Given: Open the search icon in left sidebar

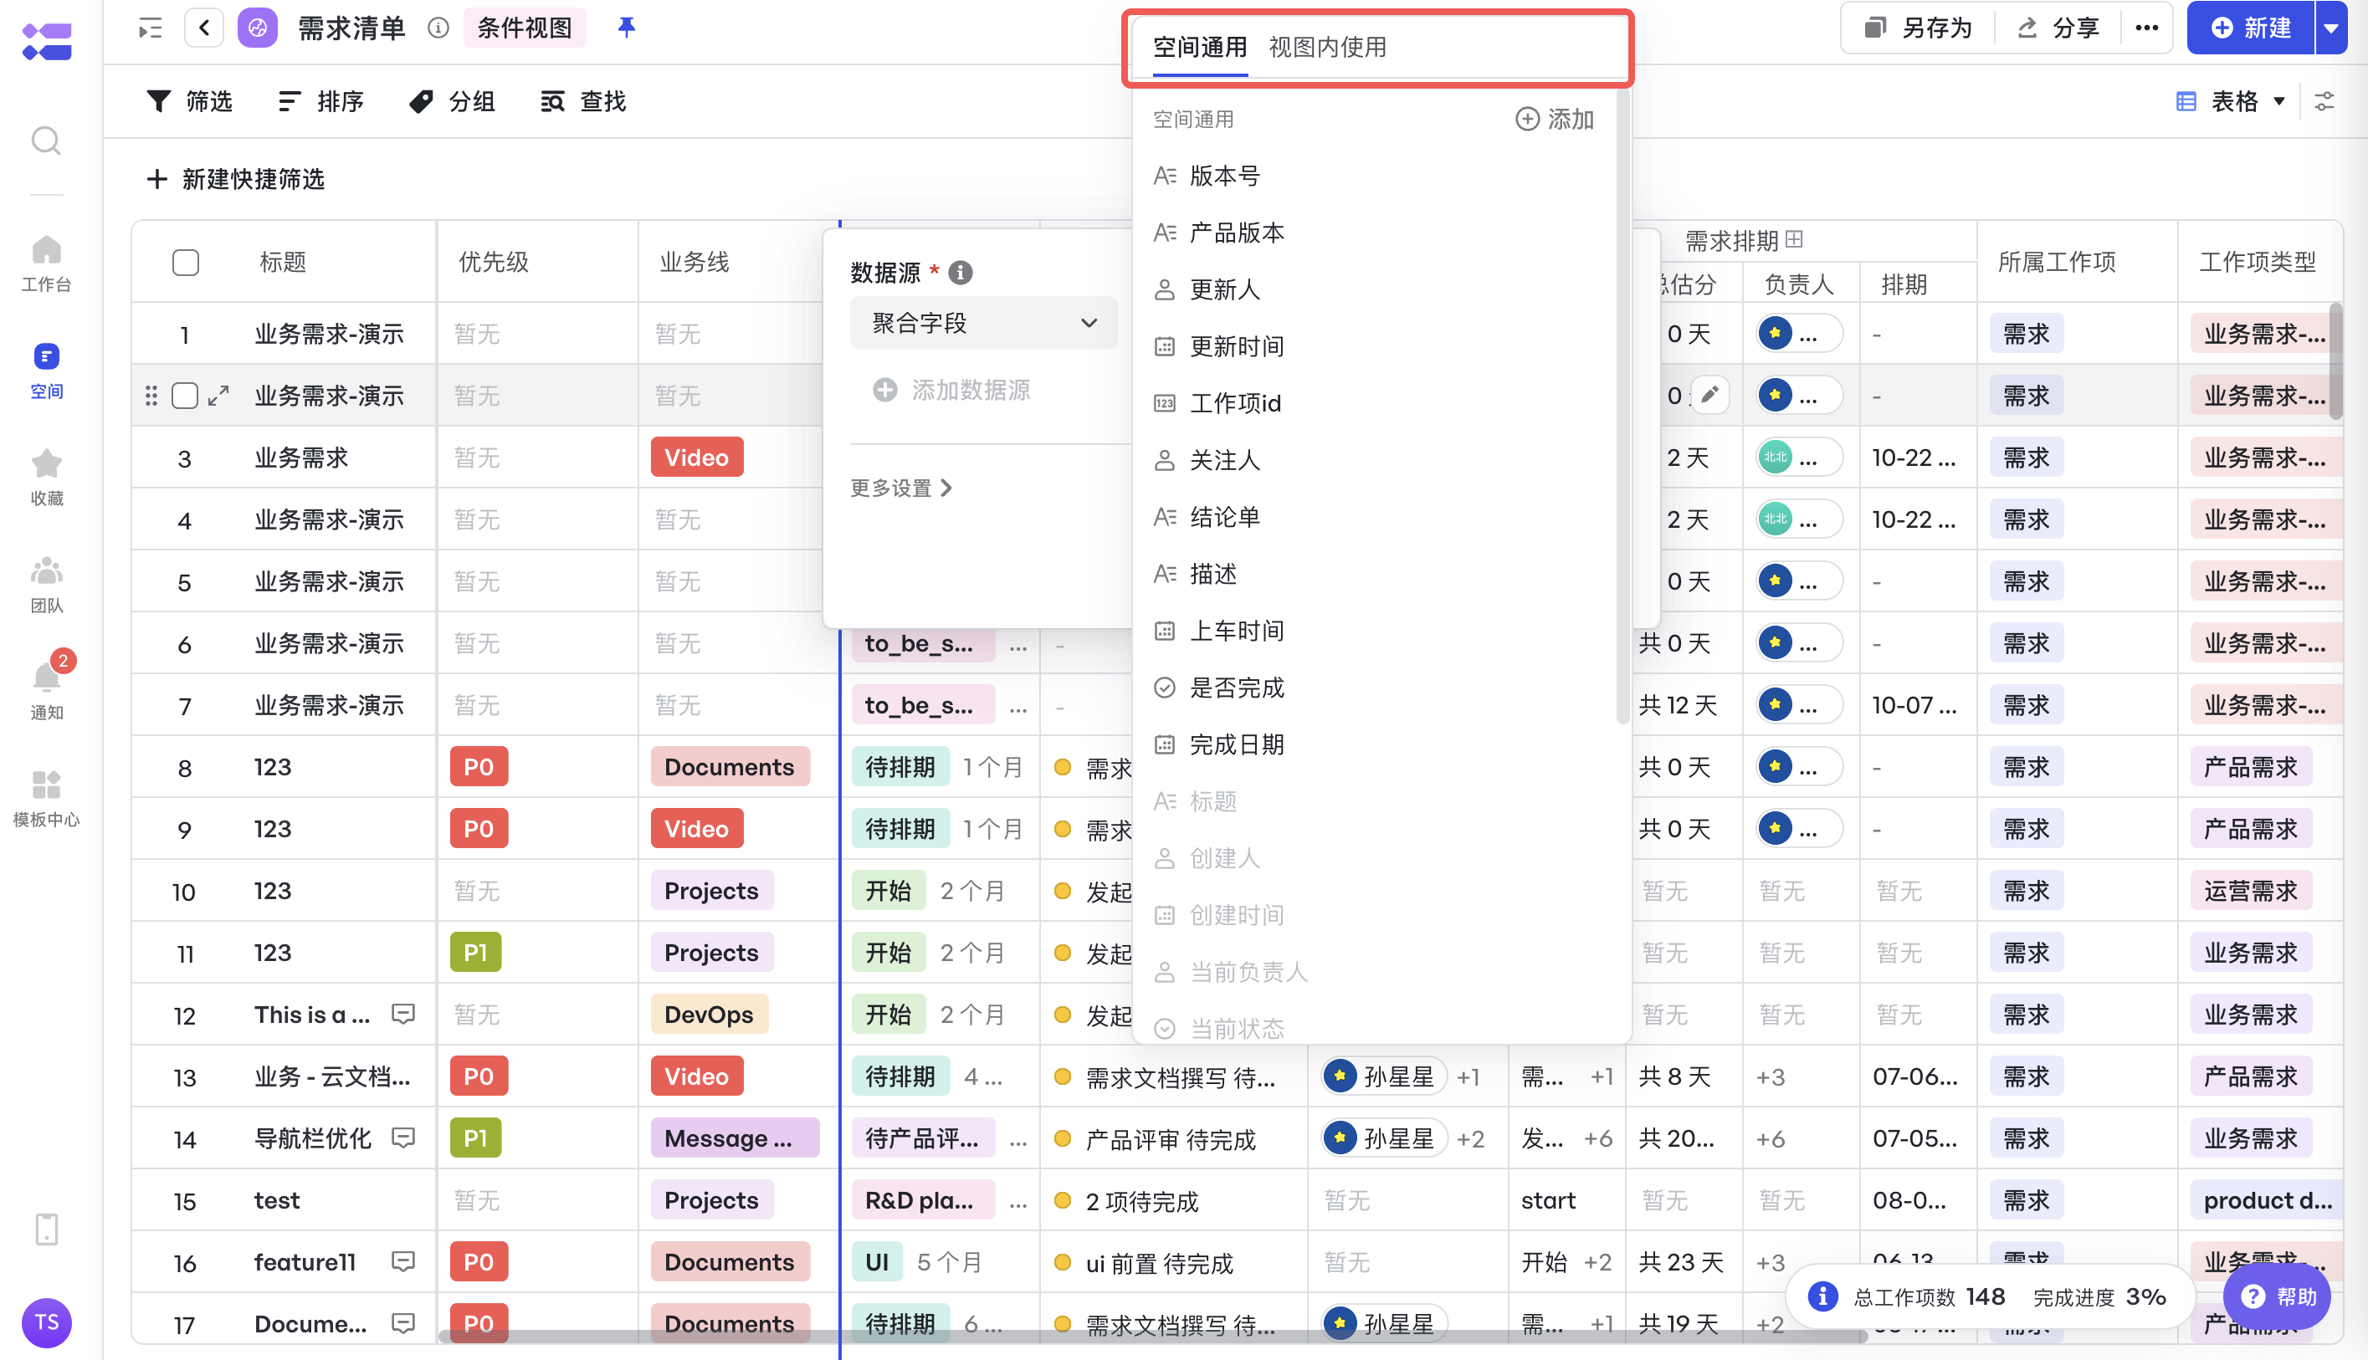Looking at the screenshot, I should click(x=46, y=141).
